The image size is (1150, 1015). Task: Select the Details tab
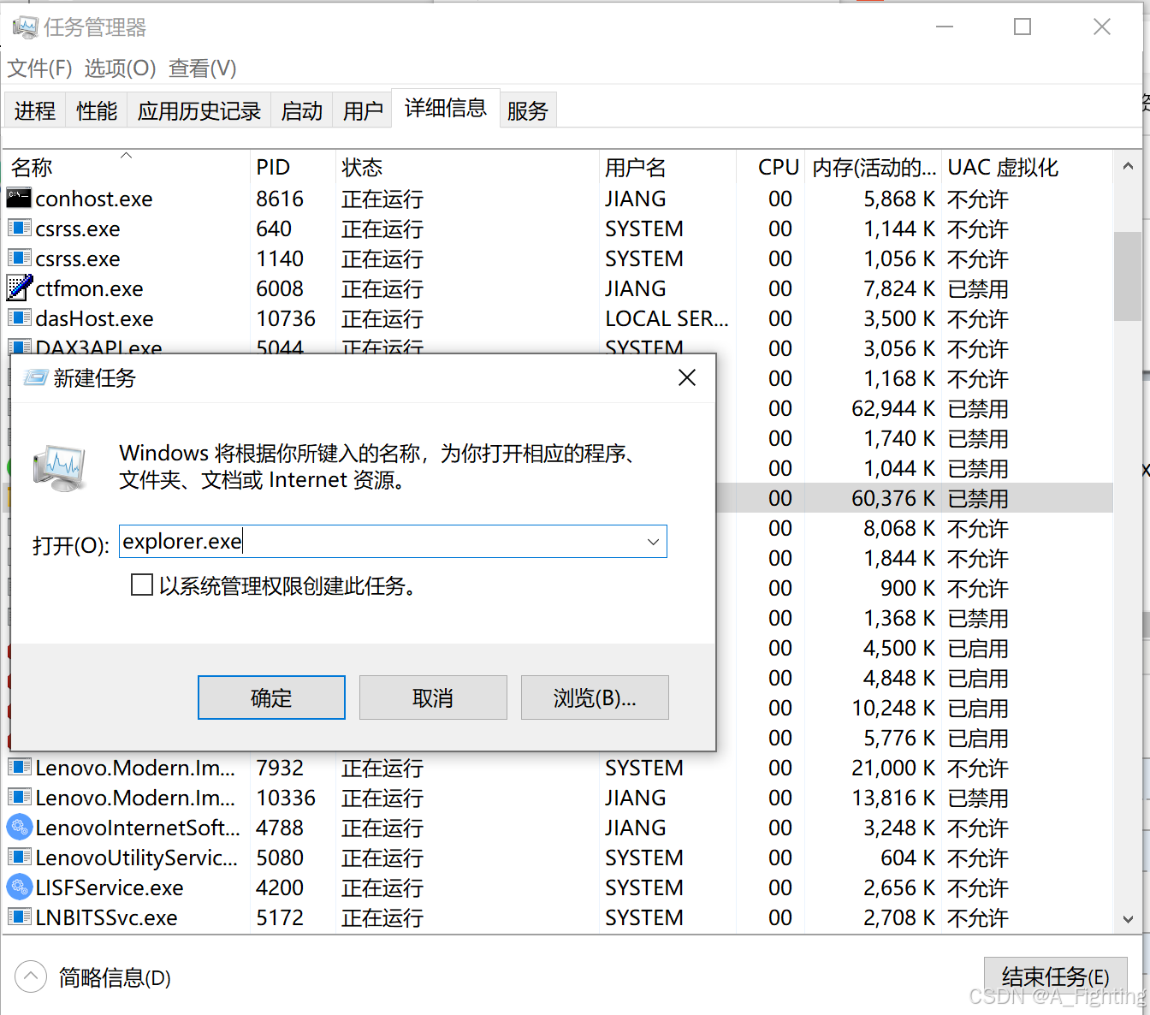pos(446,108)
